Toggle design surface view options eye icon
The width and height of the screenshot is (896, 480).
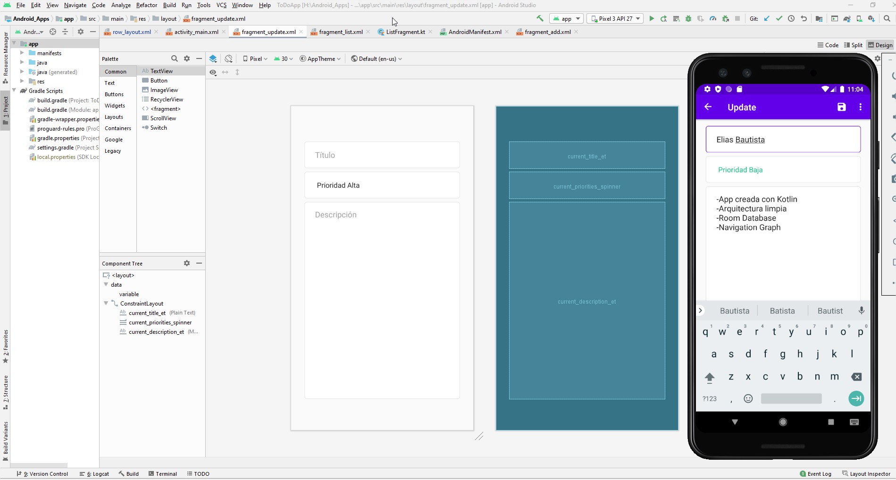(213, 72)
